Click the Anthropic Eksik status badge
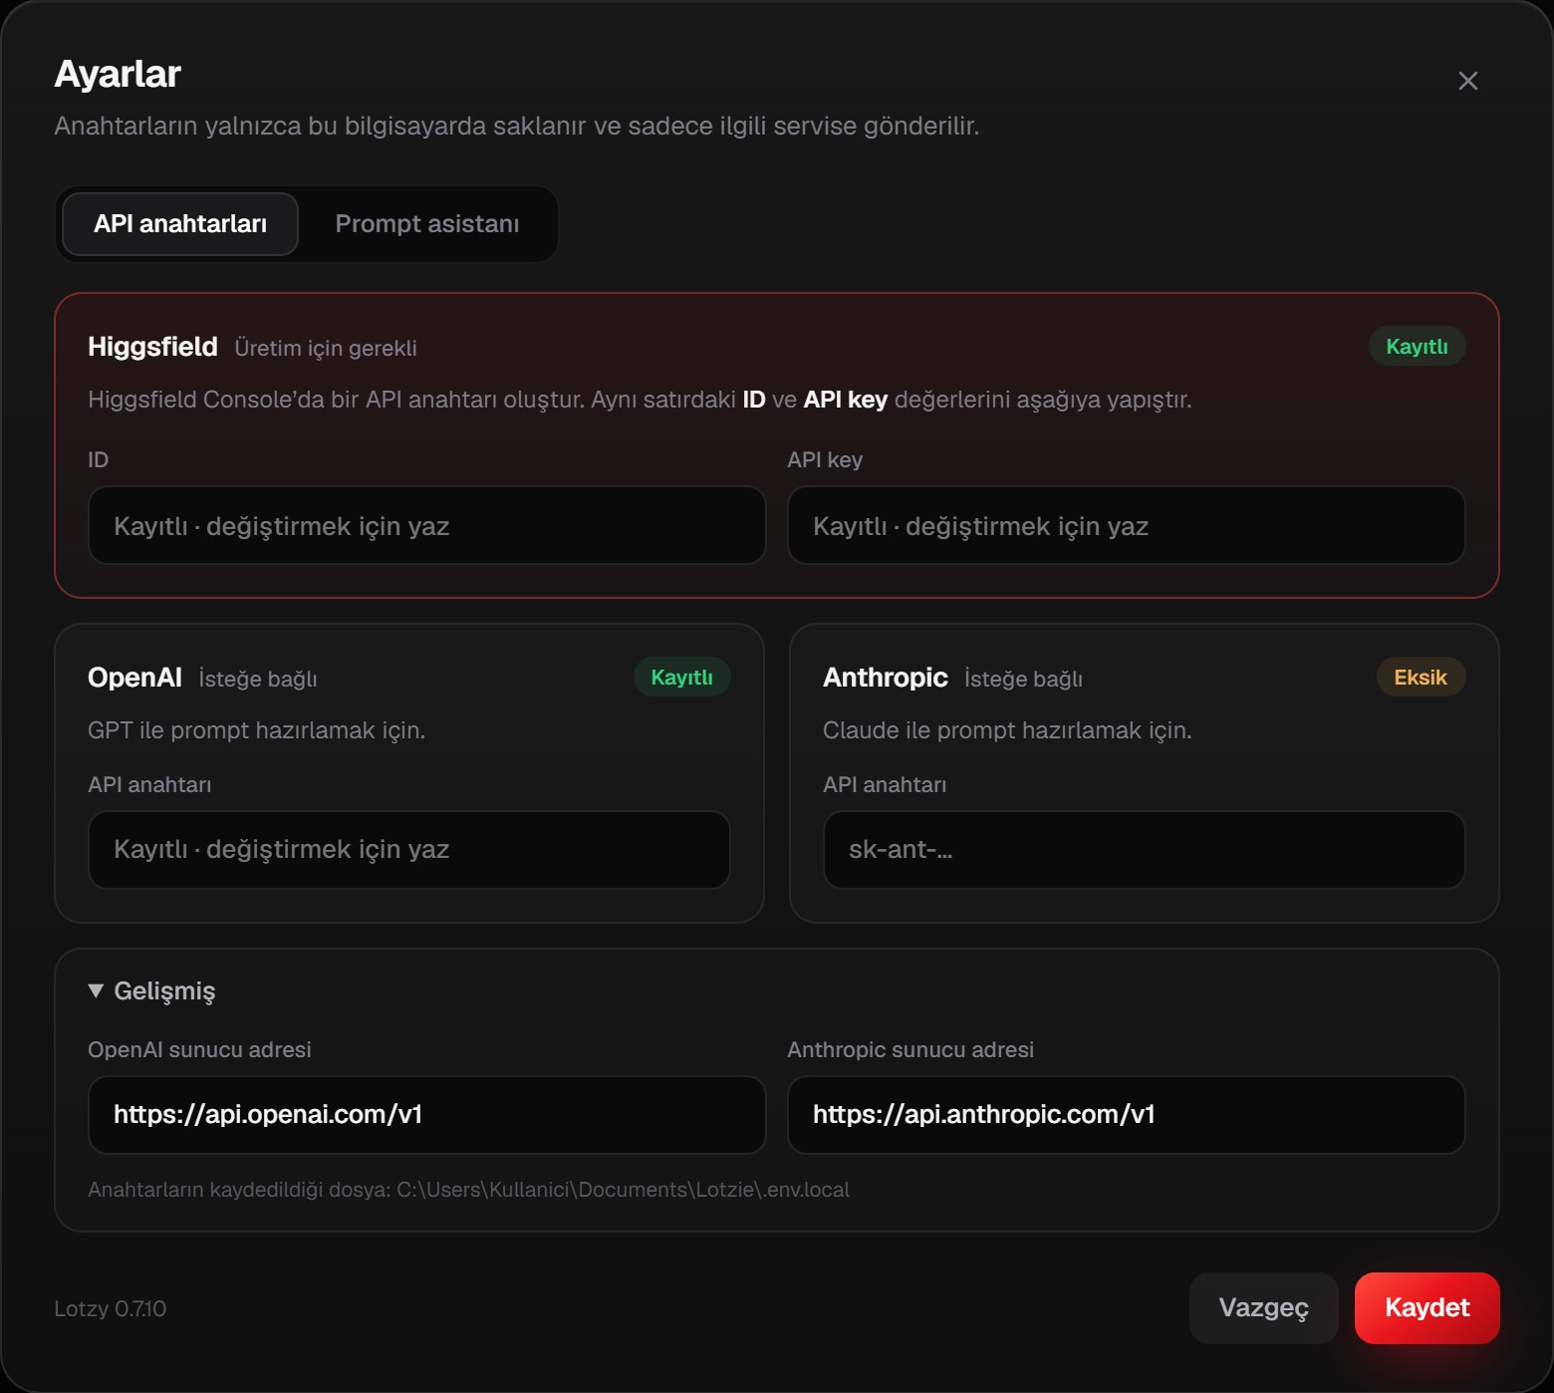 (x=1421, y=678)
